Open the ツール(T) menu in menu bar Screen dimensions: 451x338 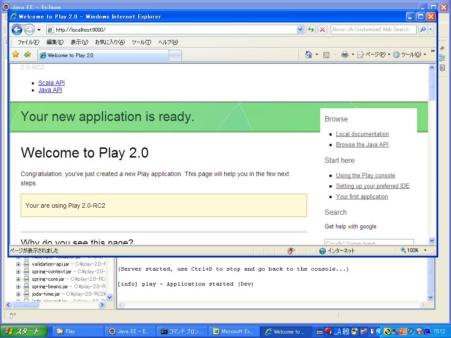pyautogui.click(x=141, y=42)
